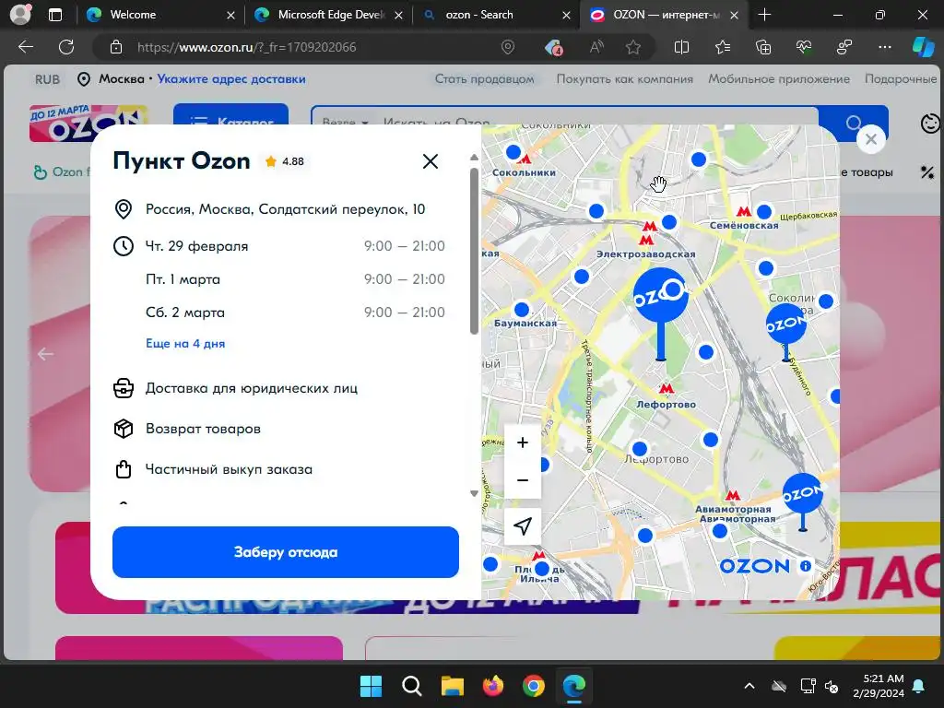This screenshot has height=708, width=944.
Task: Open File Explorer from taskbar
Action: (x=452, y=686)
